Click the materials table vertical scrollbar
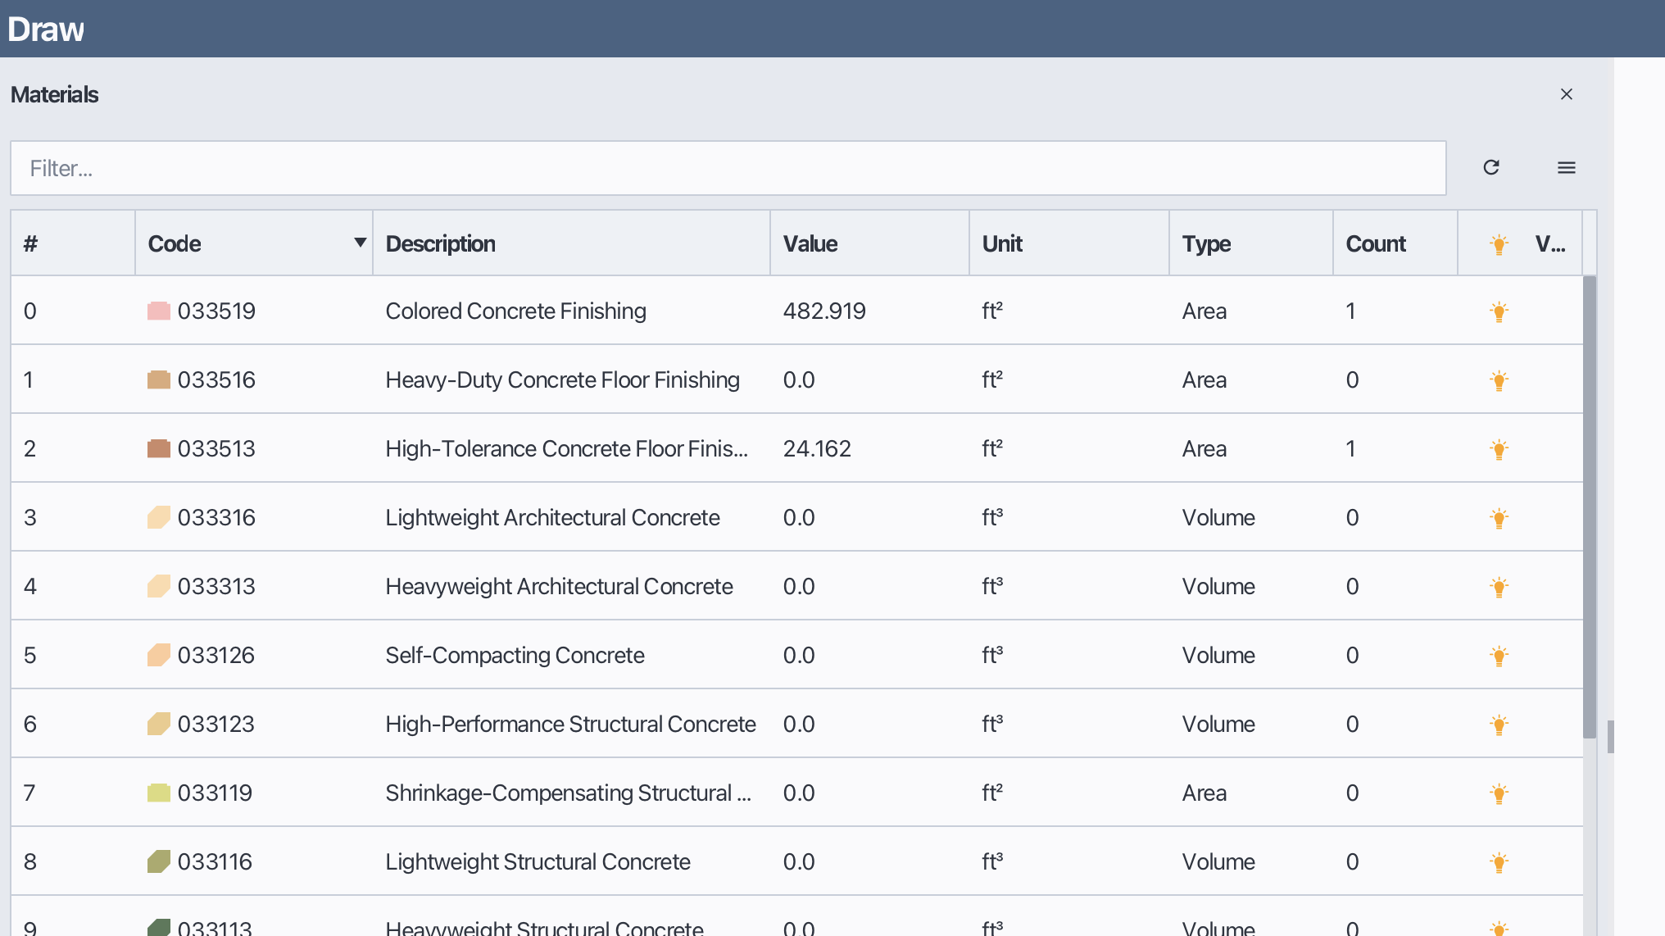1665x936 pixels. 1589,508
